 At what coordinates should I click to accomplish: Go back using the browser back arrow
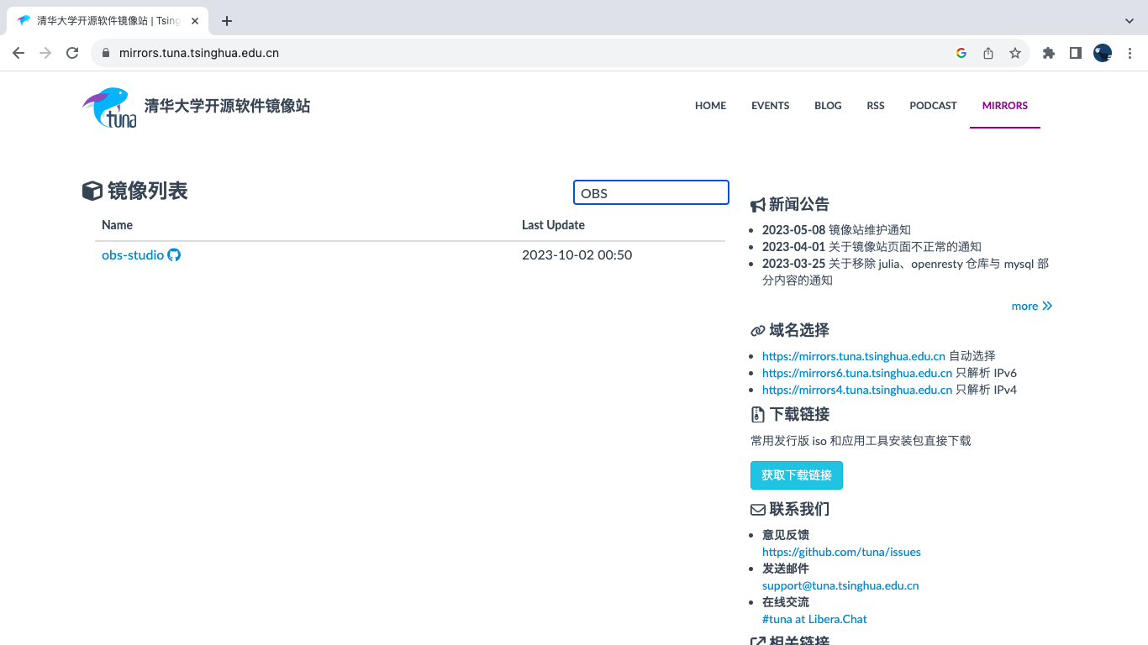click(18, 53)
